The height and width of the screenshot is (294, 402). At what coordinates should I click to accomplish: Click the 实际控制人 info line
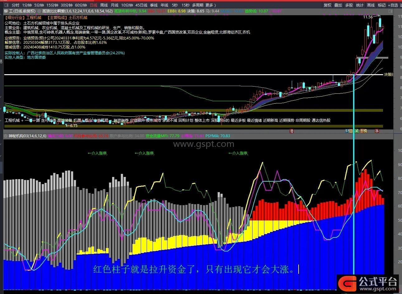(x=65, y=53)
